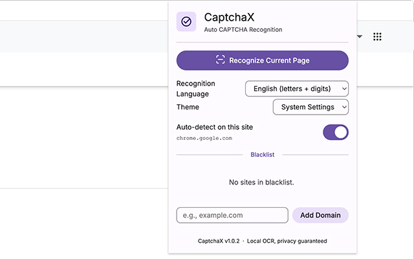Image resolution: width=414 pixels, height=259 pixels.
Task: Click the chrome.google.com site label
Action: [x=204, y=138]
